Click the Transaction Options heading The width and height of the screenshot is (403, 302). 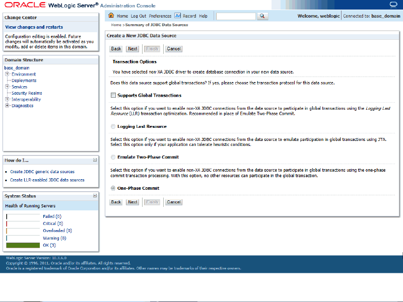click(135, 61)
